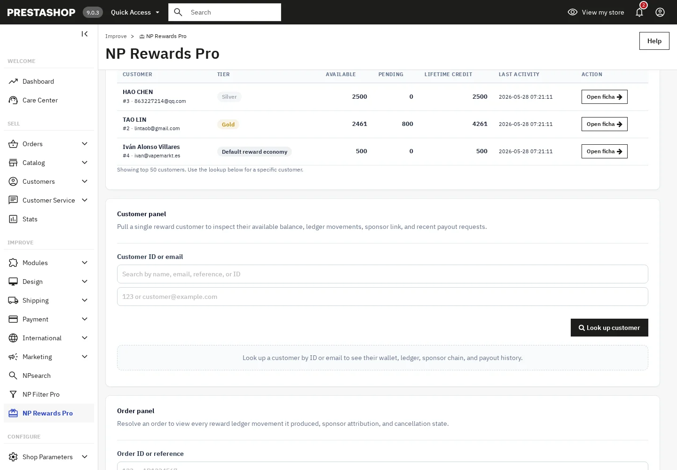Click the Improve breadcrumb link
This screenshot has height=470, width=677.
pyautogui.click(x=116, y=36)
